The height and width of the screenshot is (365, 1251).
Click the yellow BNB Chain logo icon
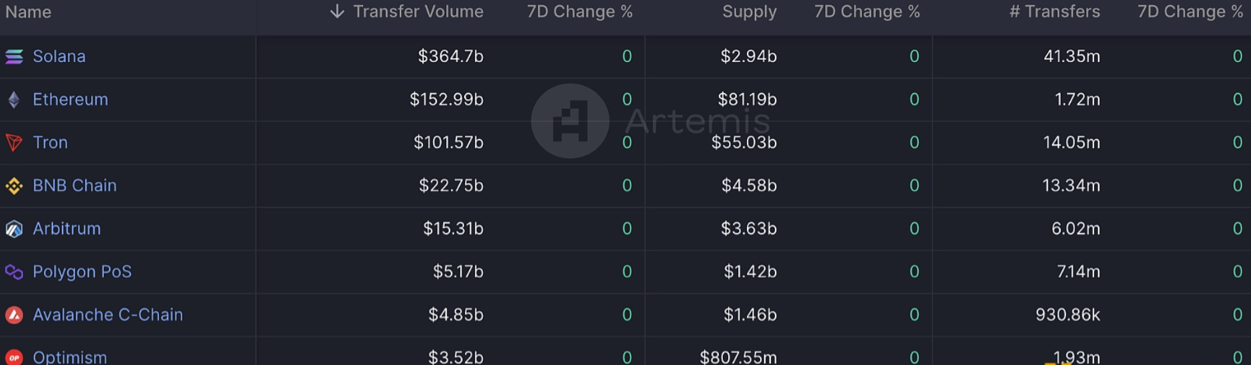(14, 185)
